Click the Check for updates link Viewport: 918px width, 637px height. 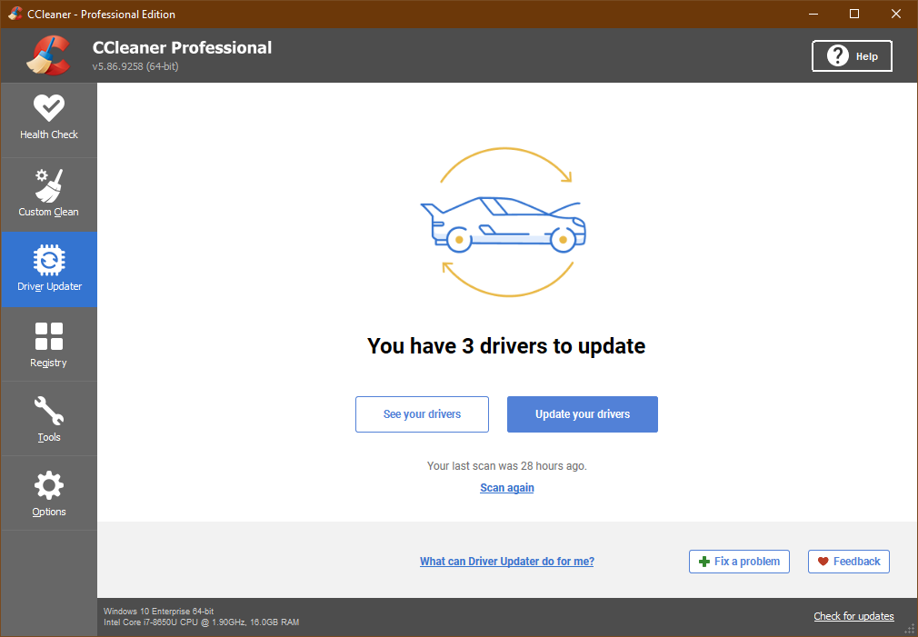tap(853, 616)
